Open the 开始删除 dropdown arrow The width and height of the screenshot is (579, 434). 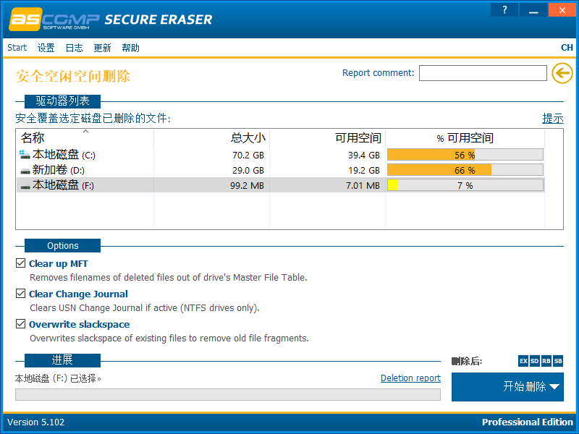(x=554, y=387)
